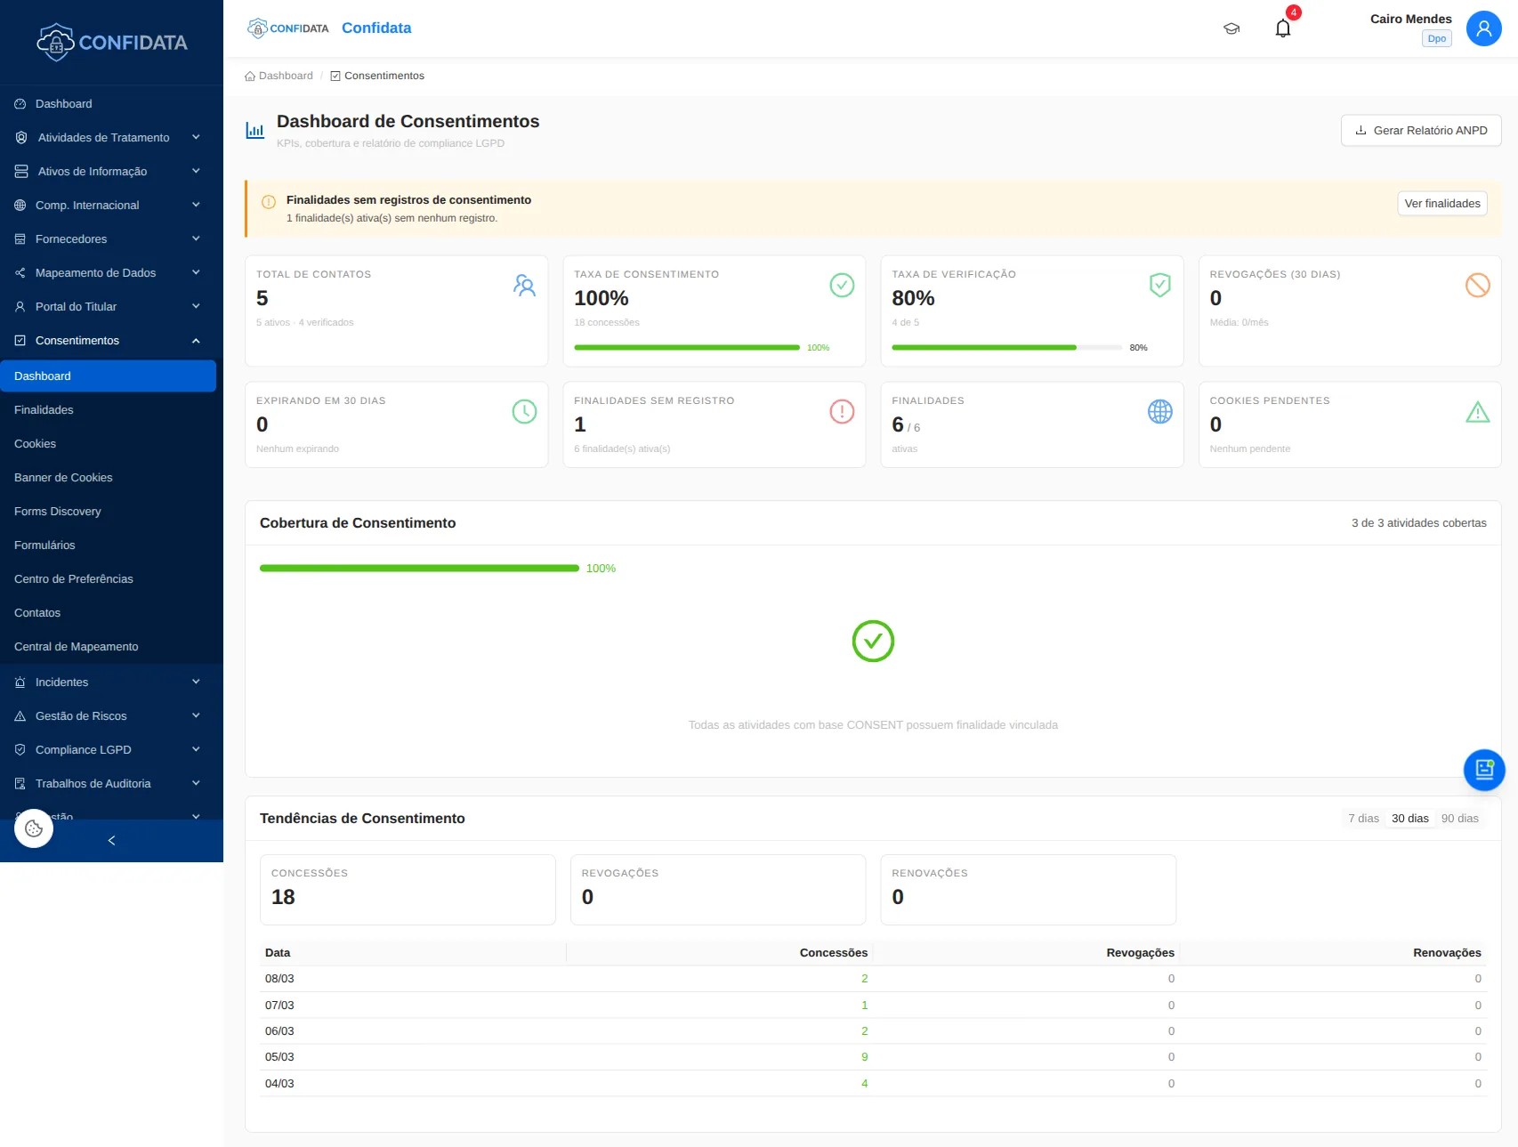Click Gerar Relatório ANPD button

pos(1420,131)
